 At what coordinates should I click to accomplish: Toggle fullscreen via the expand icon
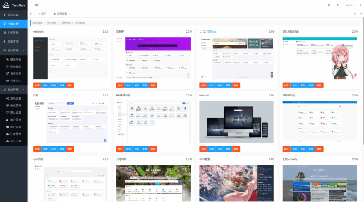click(338, 5)
